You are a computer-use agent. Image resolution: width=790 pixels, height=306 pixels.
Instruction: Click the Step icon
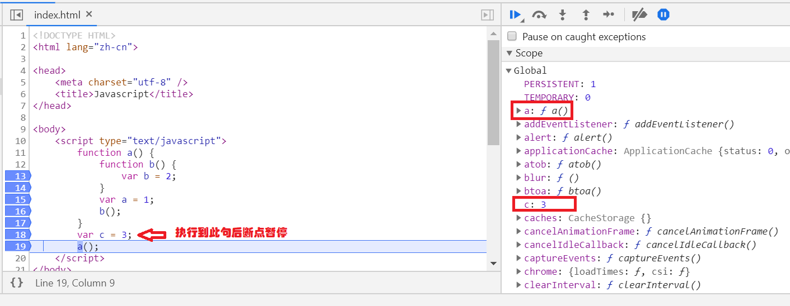pos(609,15)
